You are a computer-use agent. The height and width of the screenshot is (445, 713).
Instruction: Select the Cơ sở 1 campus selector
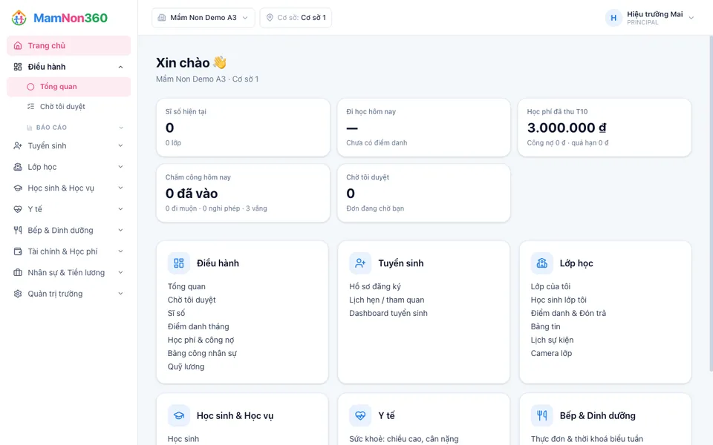[x=296, y=18]
